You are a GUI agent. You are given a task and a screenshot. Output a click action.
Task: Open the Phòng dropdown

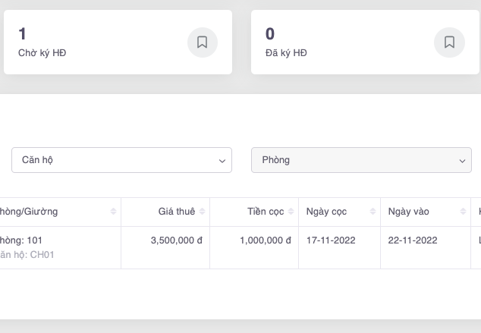[x=361, y=160]
